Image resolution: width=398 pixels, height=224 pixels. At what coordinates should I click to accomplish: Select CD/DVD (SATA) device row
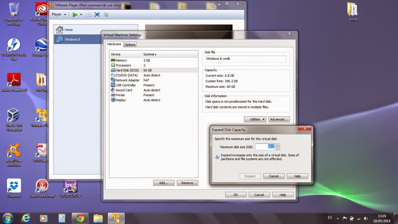154,75
